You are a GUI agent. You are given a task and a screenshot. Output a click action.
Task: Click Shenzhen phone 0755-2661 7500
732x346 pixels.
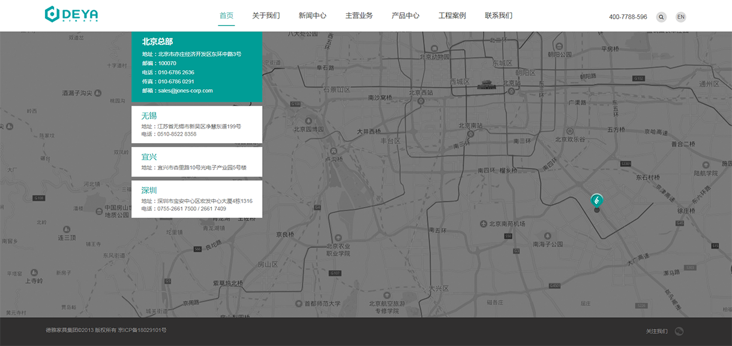point(184,209)
